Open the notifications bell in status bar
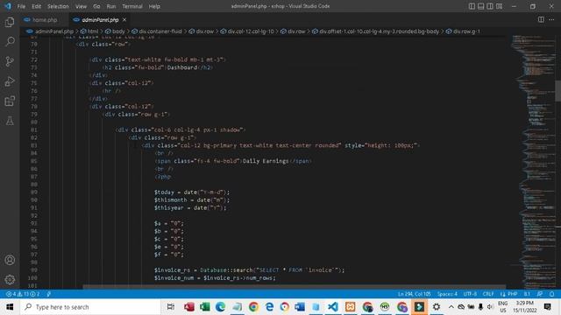This screenshot has height=315, width=561. (x=551, y=294)
